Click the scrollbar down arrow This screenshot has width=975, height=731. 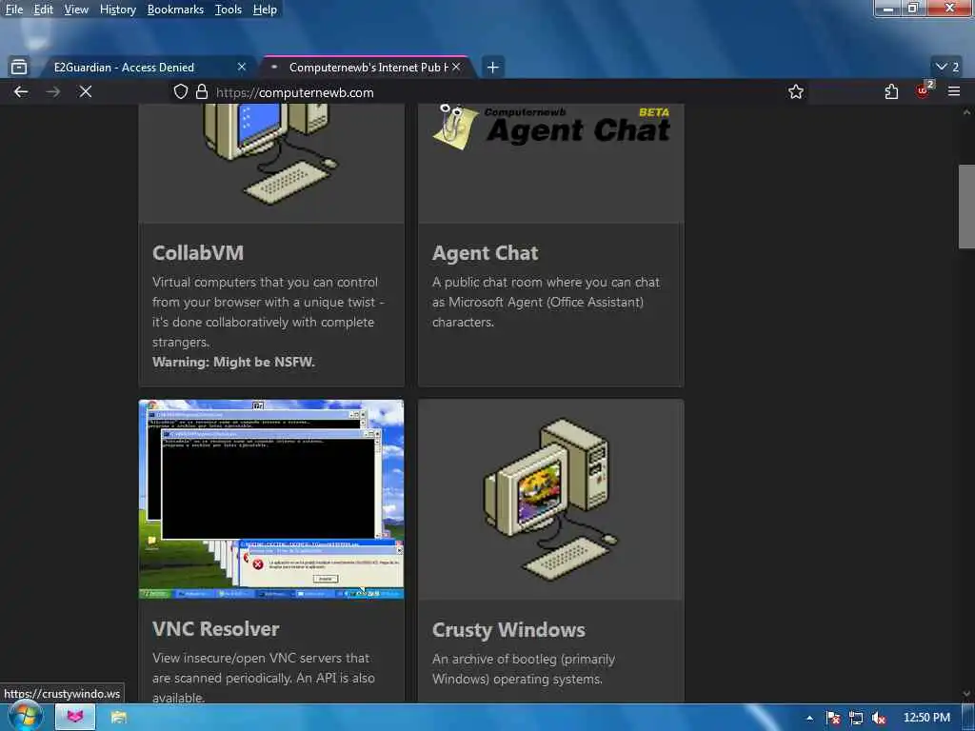(966, 693)
